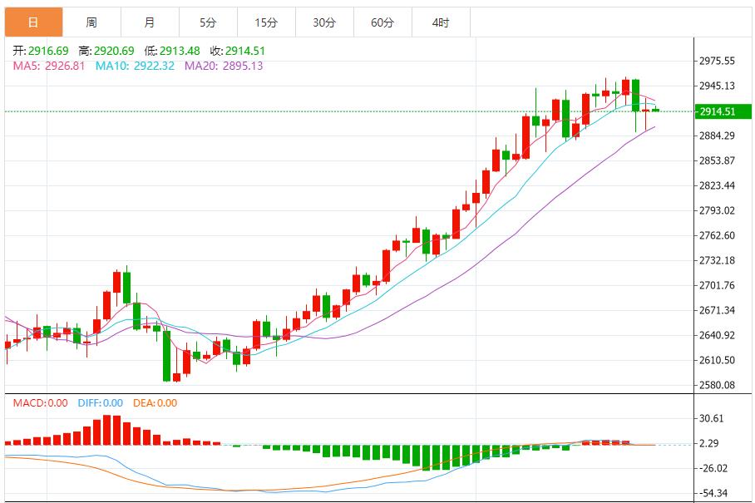Click the MA10: 2922.32 indicator label
755x503 pixels.
click(x=135, y=66)
